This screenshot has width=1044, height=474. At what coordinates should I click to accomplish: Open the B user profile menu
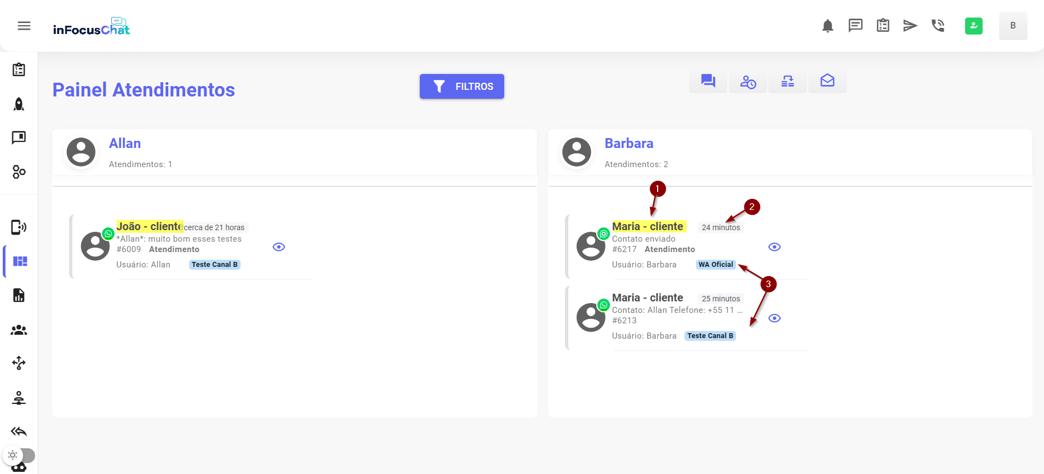tap(1013, 26)
